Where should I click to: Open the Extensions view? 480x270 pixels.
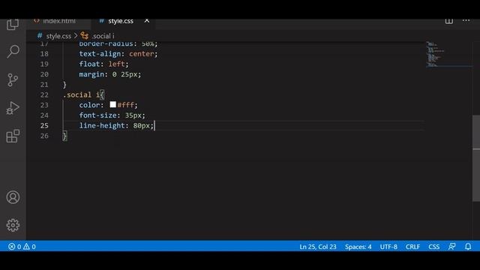coord(13,136)
